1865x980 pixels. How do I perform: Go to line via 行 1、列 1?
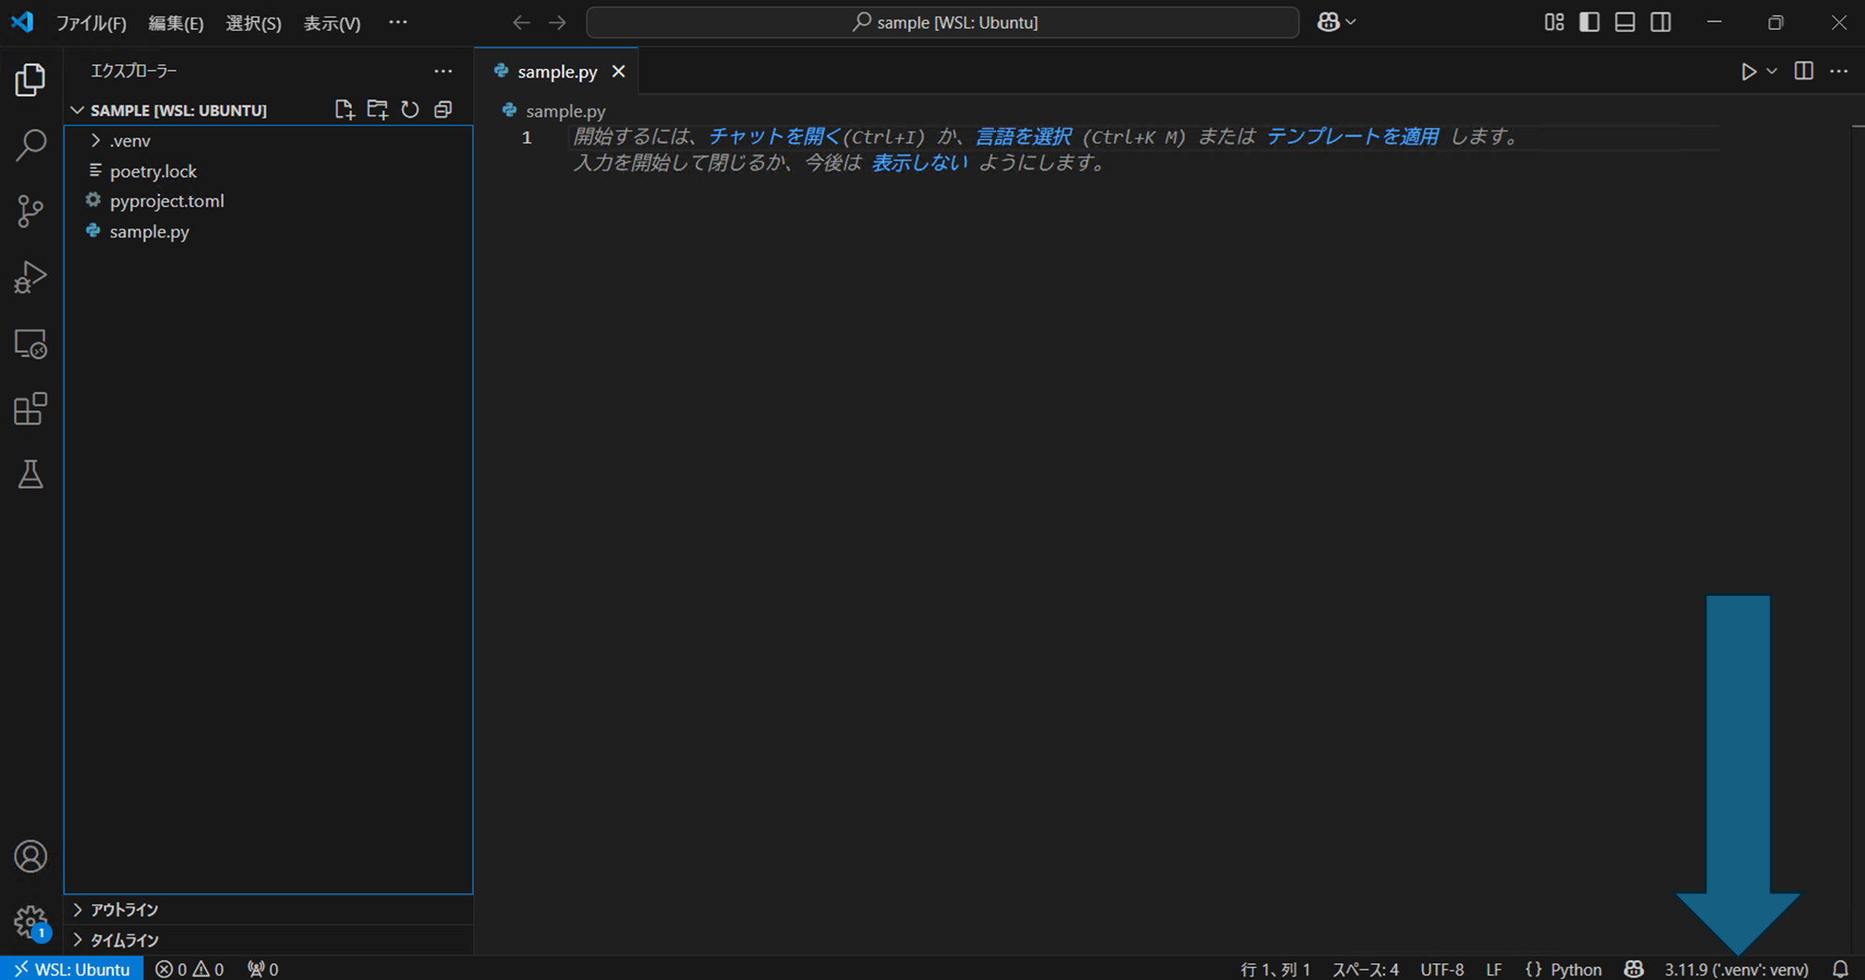click(x=1276, y=970)
